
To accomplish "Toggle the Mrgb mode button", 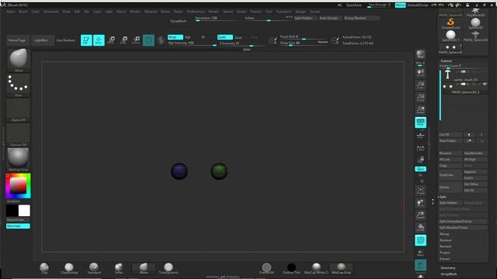I will point(176,37).
